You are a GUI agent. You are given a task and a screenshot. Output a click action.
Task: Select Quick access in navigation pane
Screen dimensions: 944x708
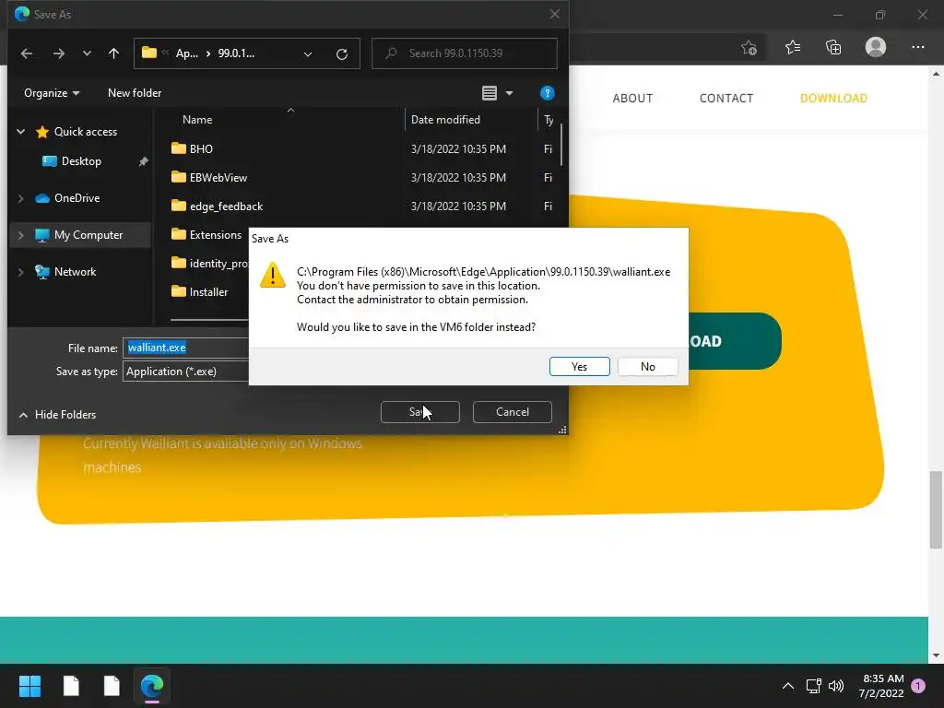(x=86, y=131)
